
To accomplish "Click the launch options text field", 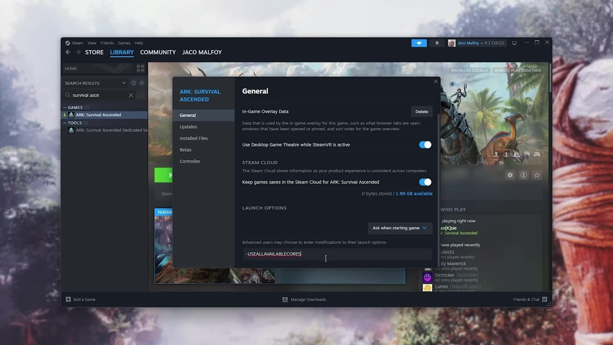I will 338,254.
